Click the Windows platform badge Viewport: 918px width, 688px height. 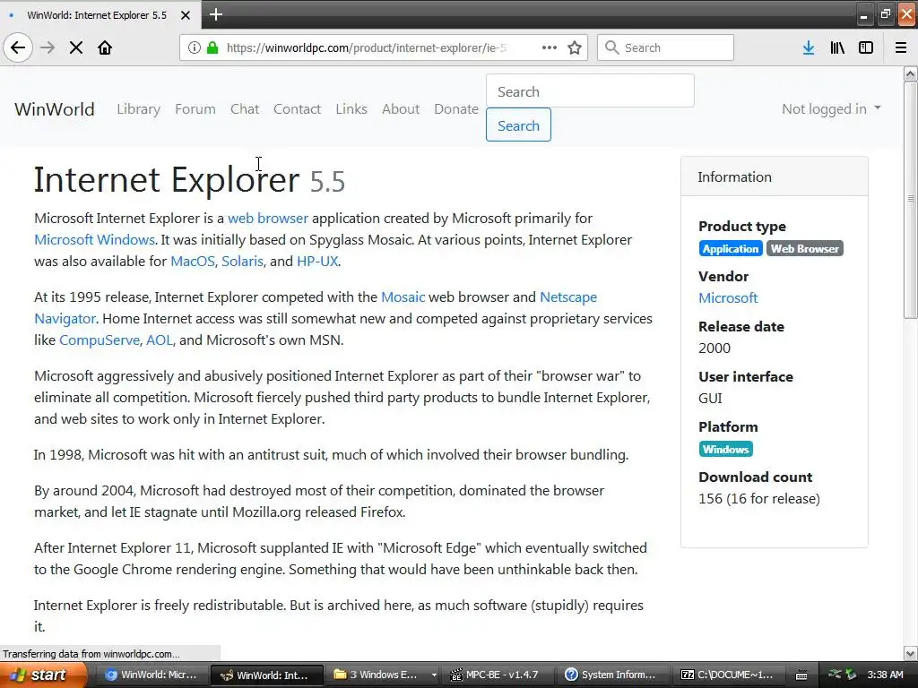click(x=725, y=450)
